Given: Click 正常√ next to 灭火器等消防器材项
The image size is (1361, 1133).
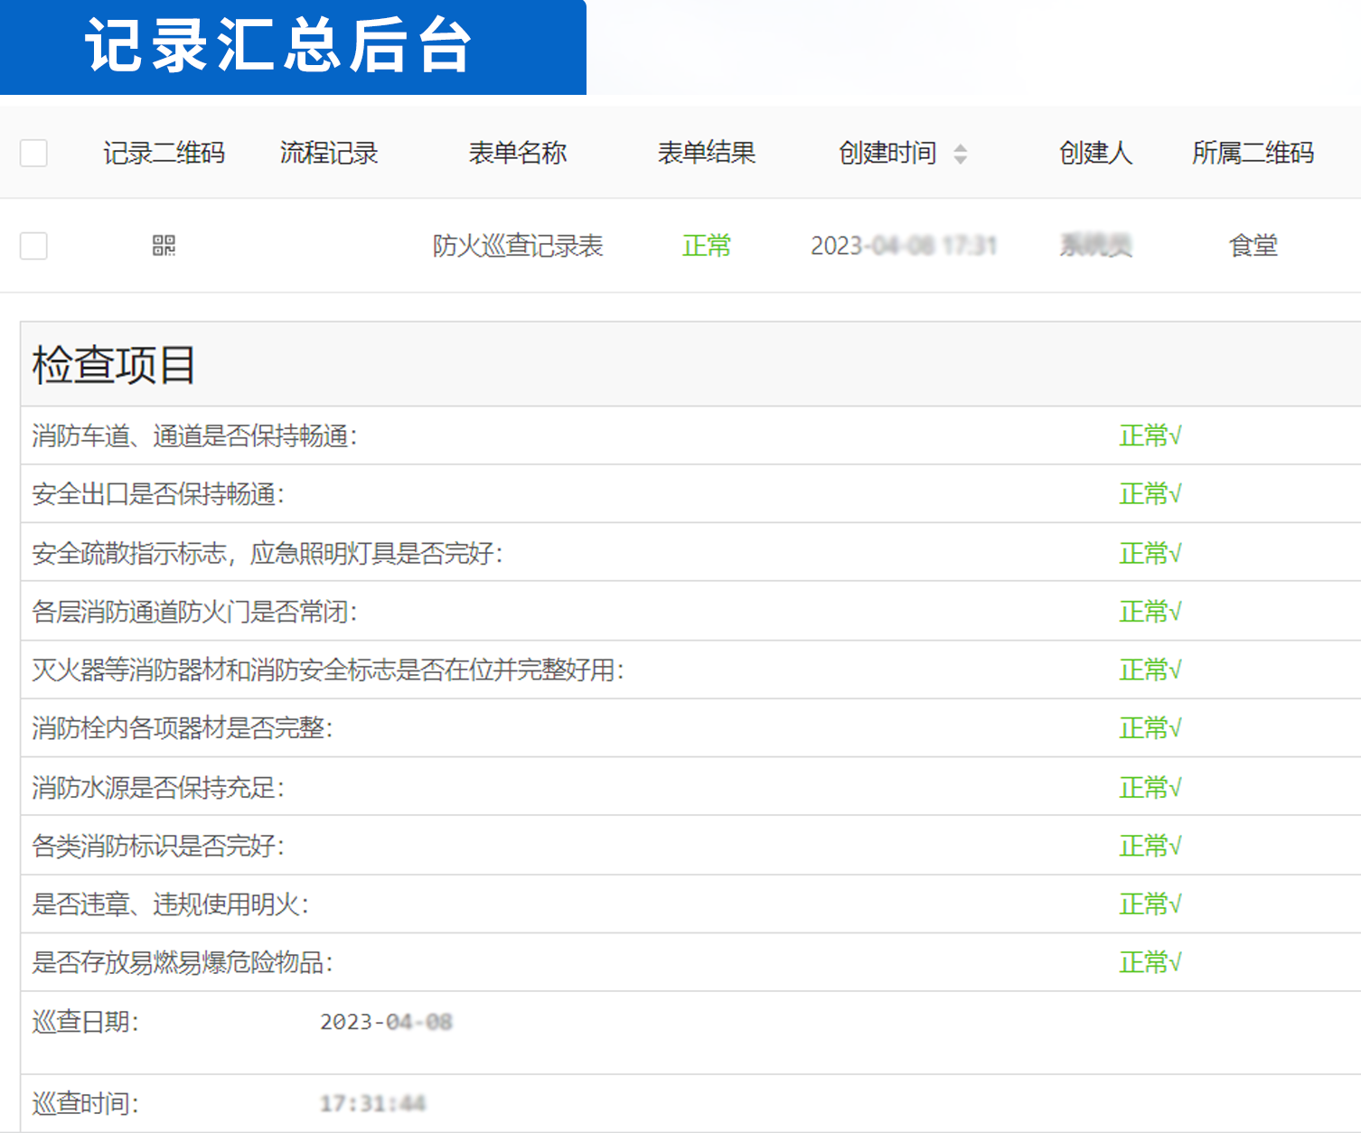Looking at the screenshot, I should pos(1149,670).
